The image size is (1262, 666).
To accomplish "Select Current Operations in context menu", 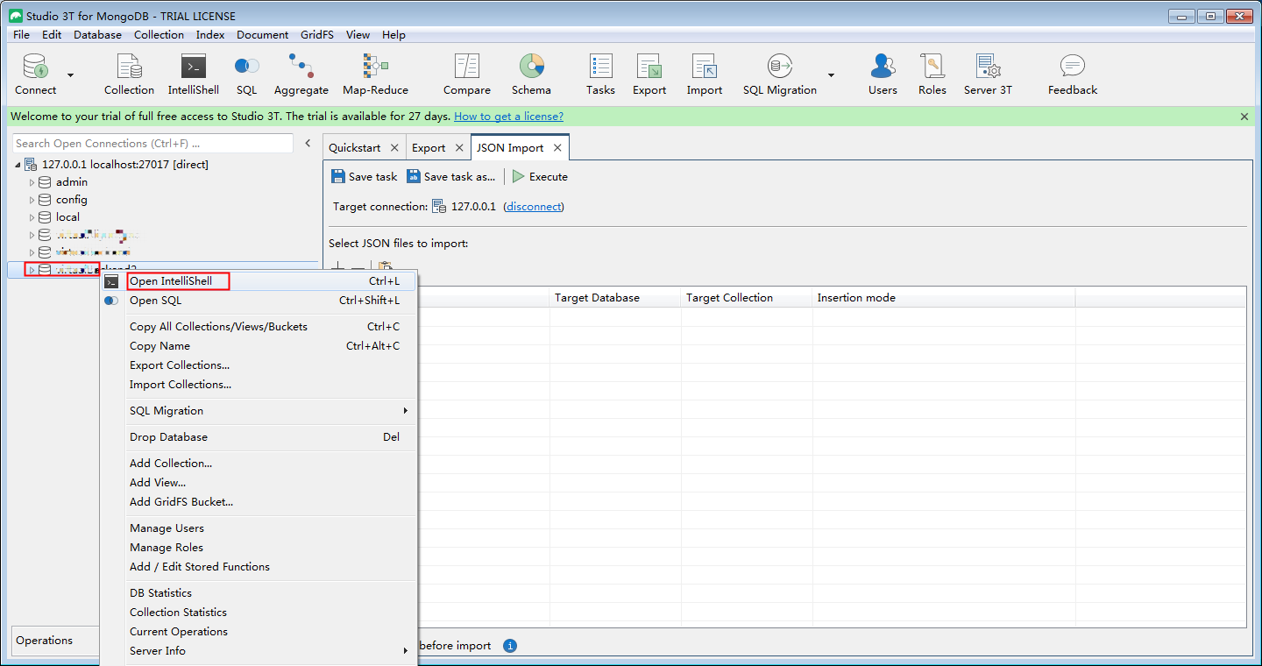I will click(x=259, y=632).
